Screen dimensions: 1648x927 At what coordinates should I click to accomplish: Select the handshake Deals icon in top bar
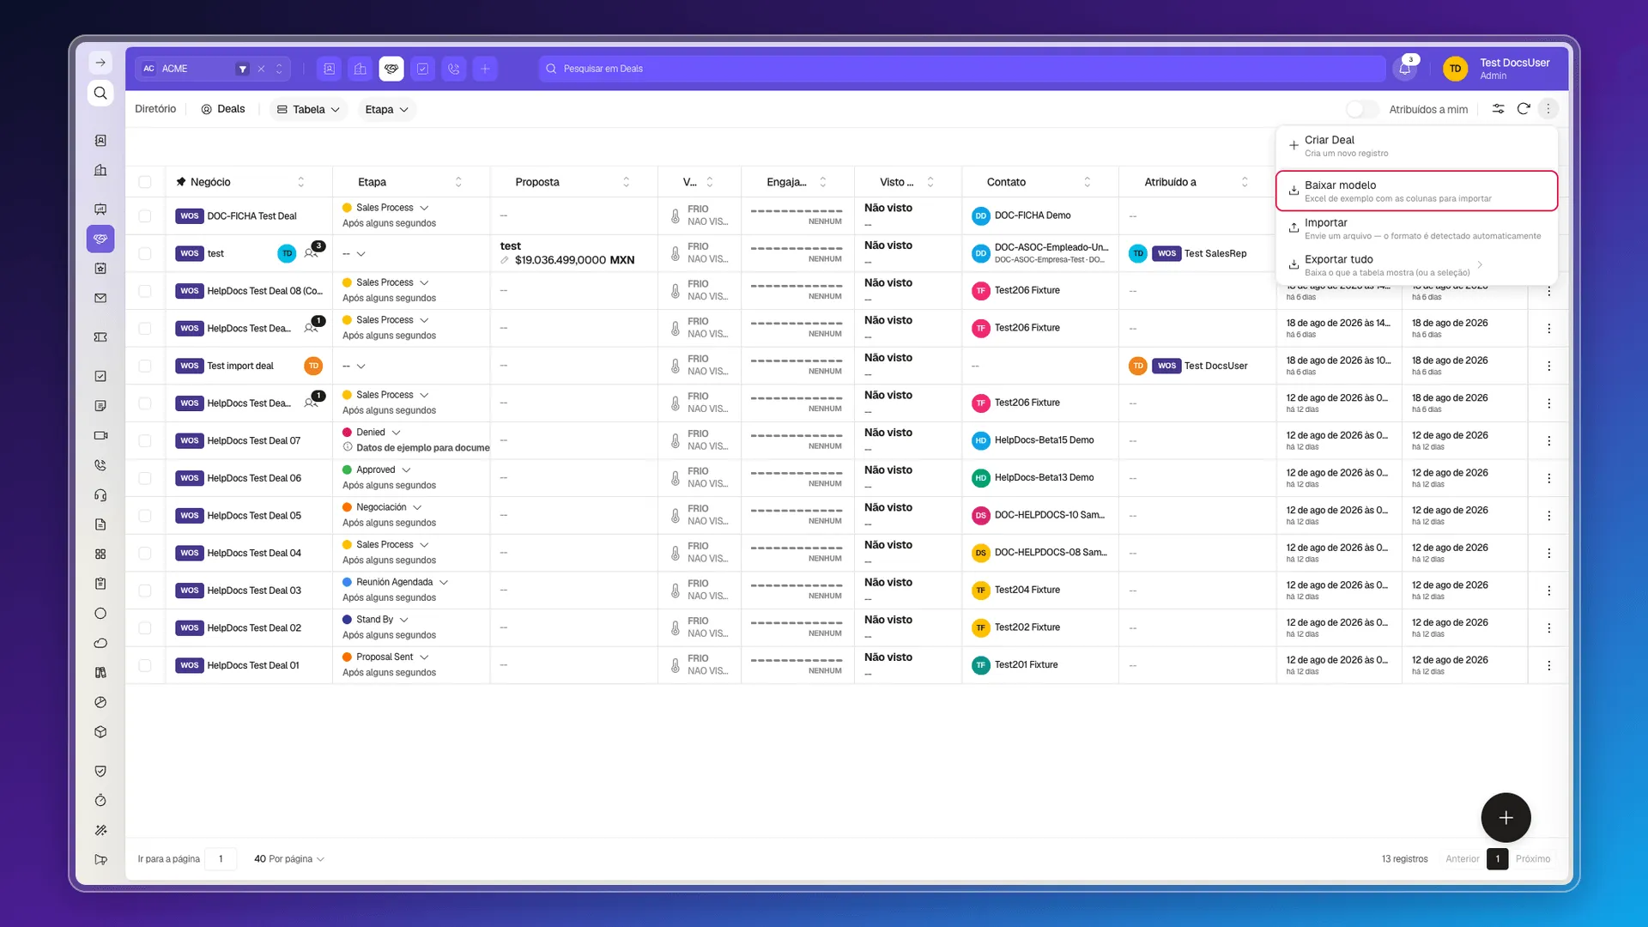click(391, 69)
